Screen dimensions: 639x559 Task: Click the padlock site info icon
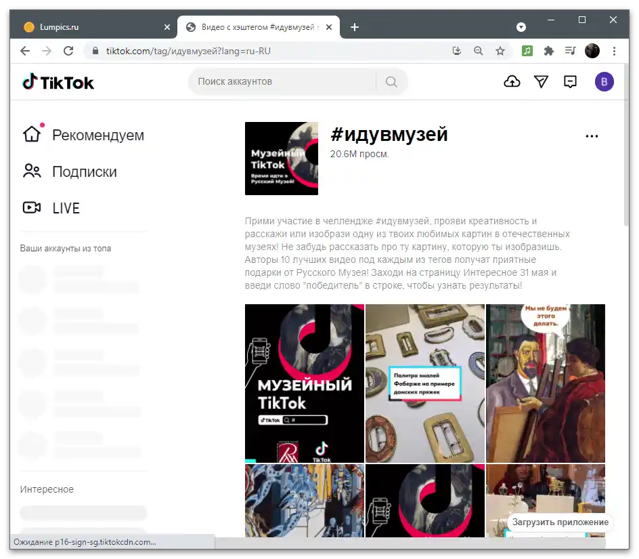pos(95,51)
